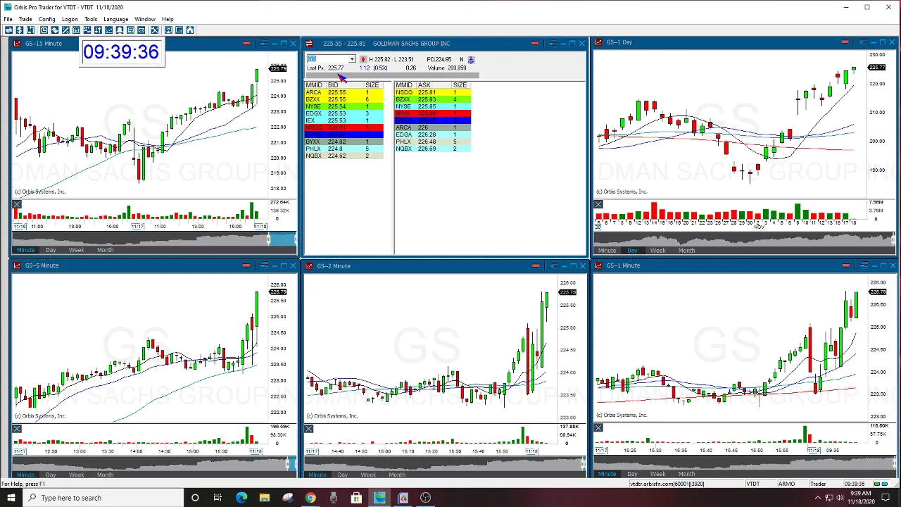Click the gray progress bar in quote window
The height and width of the screenshot is (507, 901).
click(393, 75)
